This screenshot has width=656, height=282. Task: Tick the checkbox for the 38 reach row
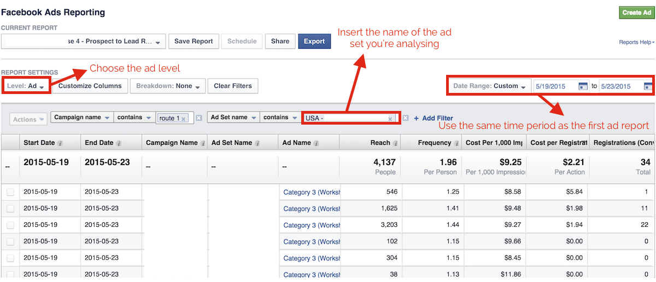tap(10, 274)
